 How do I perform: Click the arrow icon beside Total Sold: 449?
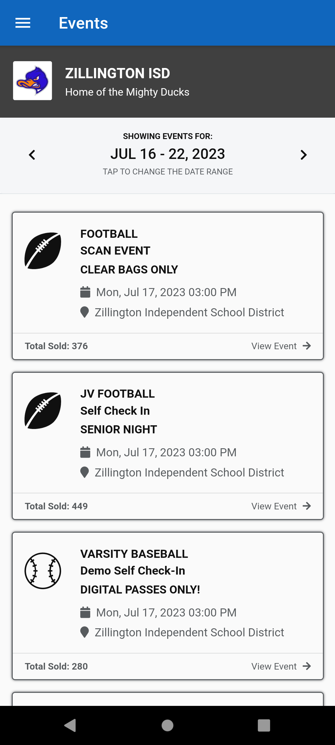(307, 506)
